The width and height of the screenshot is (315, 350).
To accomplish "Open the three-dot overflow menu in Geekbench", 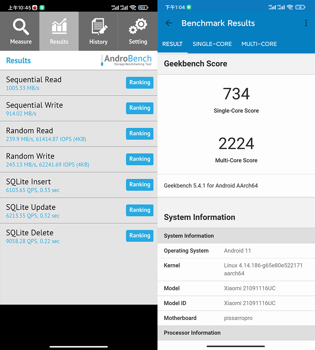I will point(306,23).
